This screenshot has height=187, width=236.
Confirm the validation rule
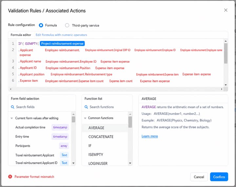pos(219,177)
